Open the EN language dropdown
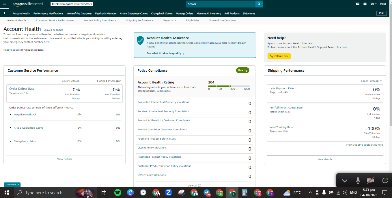 (x=374, y=4)
